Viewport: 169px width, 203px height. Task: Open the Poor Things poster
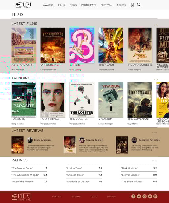[x=53, y=100]
